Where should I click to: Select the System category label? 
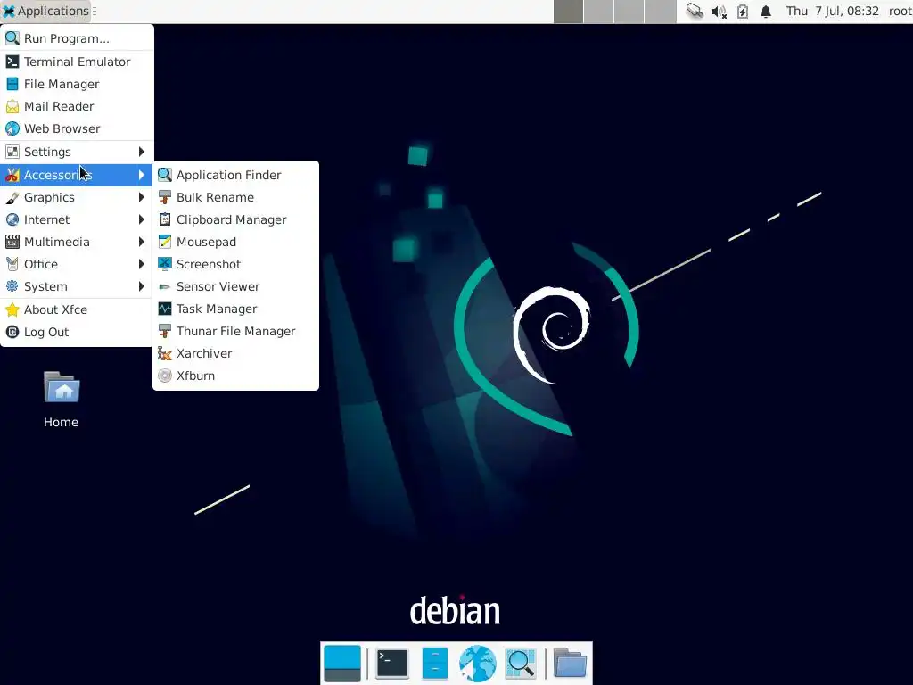tap(45, 286)
